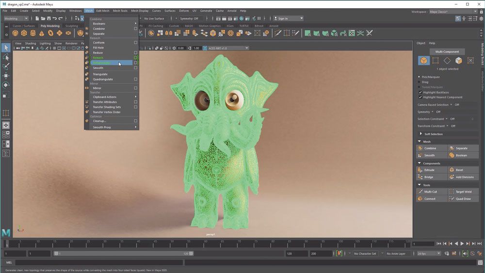Click the play forward button
This screenshot has height=273, width=485.
462,243
